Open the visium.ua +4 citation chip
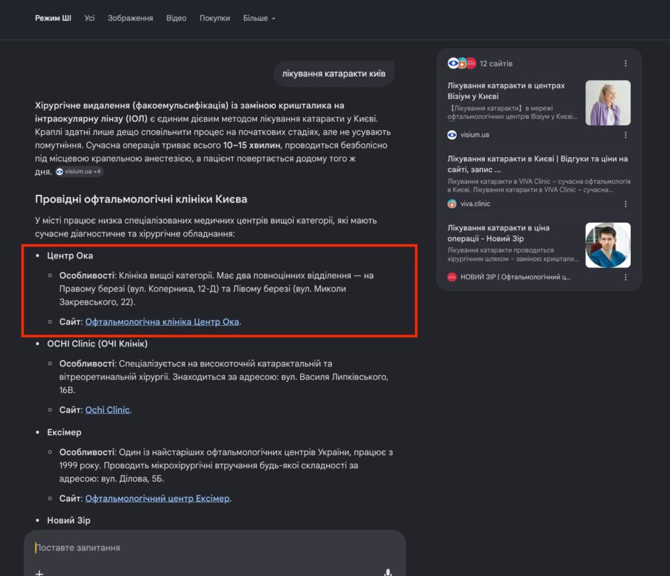This screenshot has width=670, height=576. click(x=79, y=171)
